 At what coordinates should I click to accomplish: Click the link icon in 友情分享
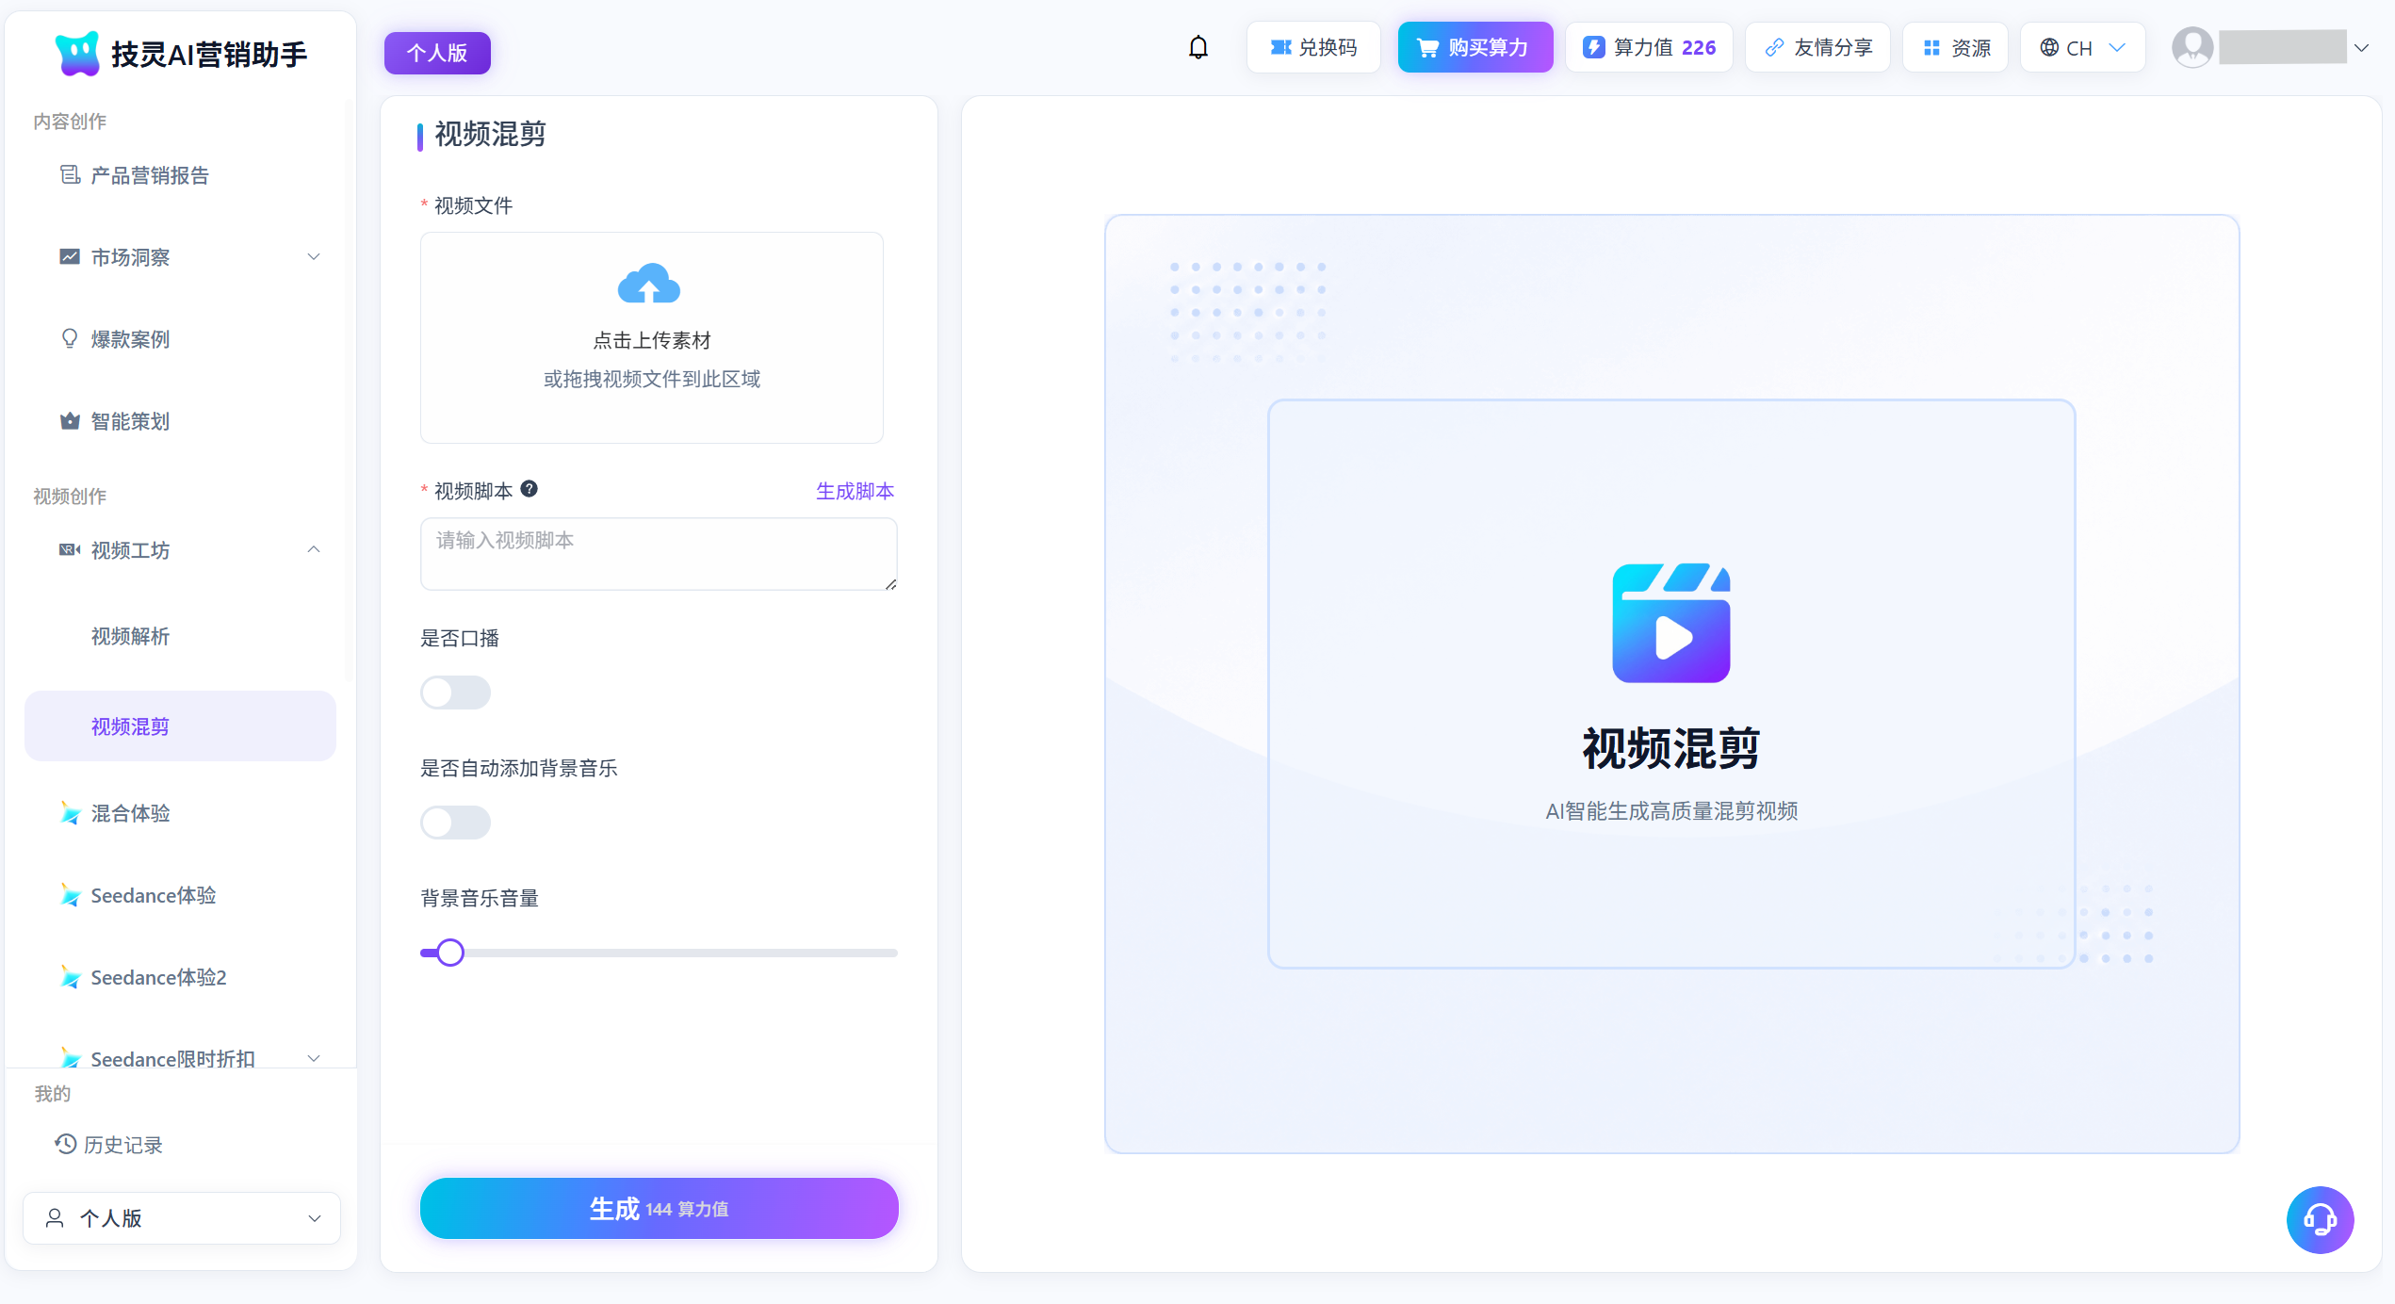click(x=1774, y=47)
